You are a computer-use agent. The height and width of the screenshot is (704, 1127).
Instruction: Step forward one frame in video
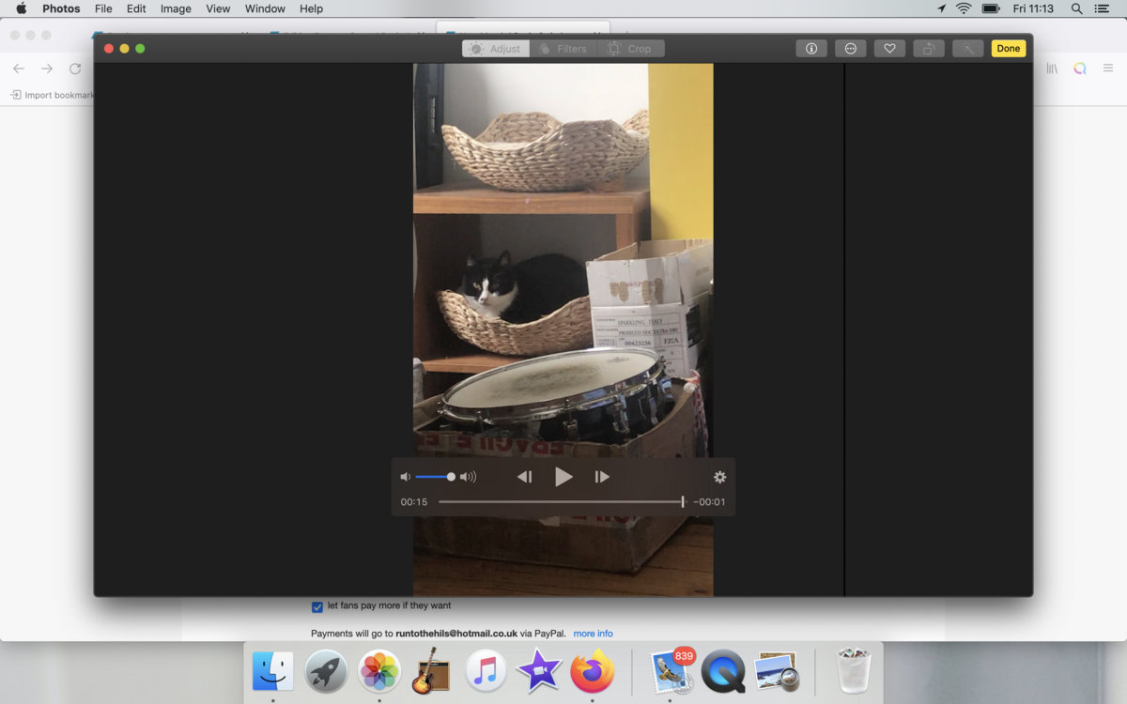[x=602, y=477]
